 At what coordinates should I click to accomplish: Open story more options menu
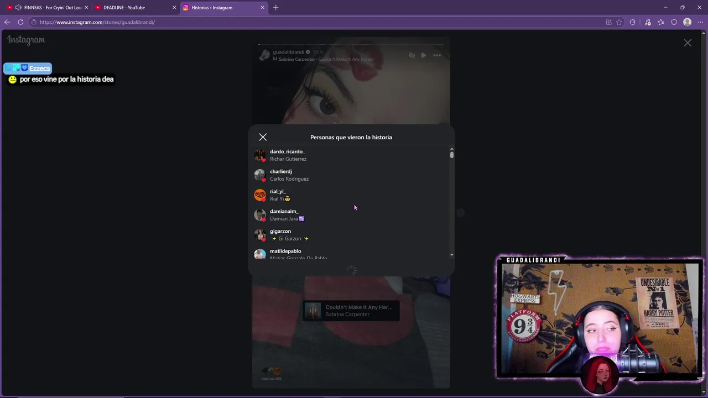click(437, 55)
